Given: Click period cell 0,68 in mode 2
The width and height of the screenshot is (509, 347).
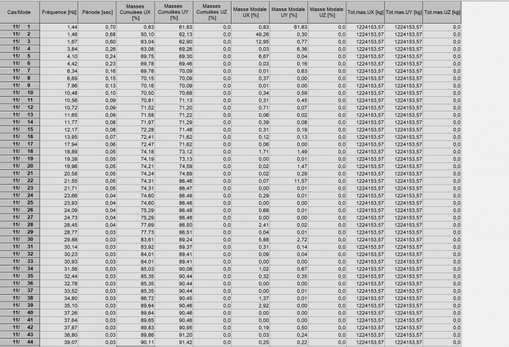Looking at the screenshot, I should [97, 34].
